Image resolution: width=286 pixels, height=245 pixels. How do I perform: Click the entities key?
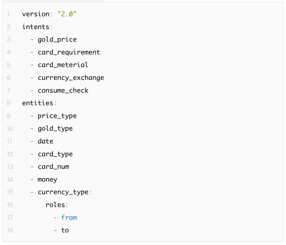pos(38,103)
